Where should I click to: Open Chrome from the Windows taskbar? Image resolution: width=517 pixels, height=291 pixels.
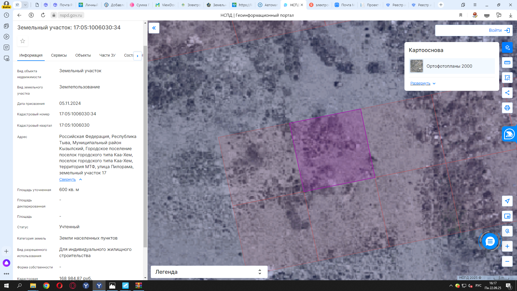pos(46,286)
